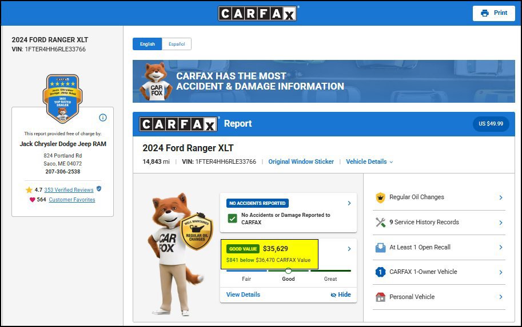Open 353 Verified Reviews link

click(69, 190)
